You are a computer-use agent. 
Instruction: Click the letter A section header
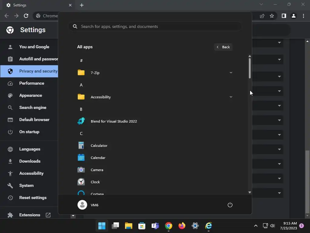[81, 85]
